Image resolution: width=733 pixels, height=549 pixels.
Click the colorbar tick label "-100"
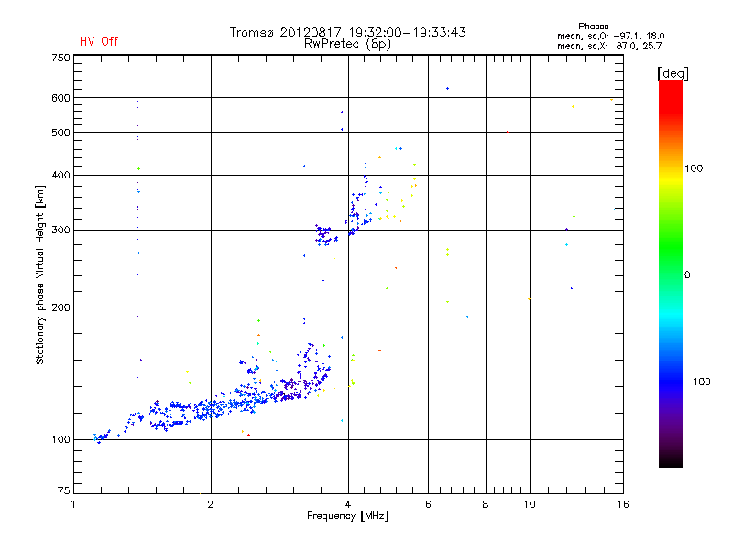697,382
